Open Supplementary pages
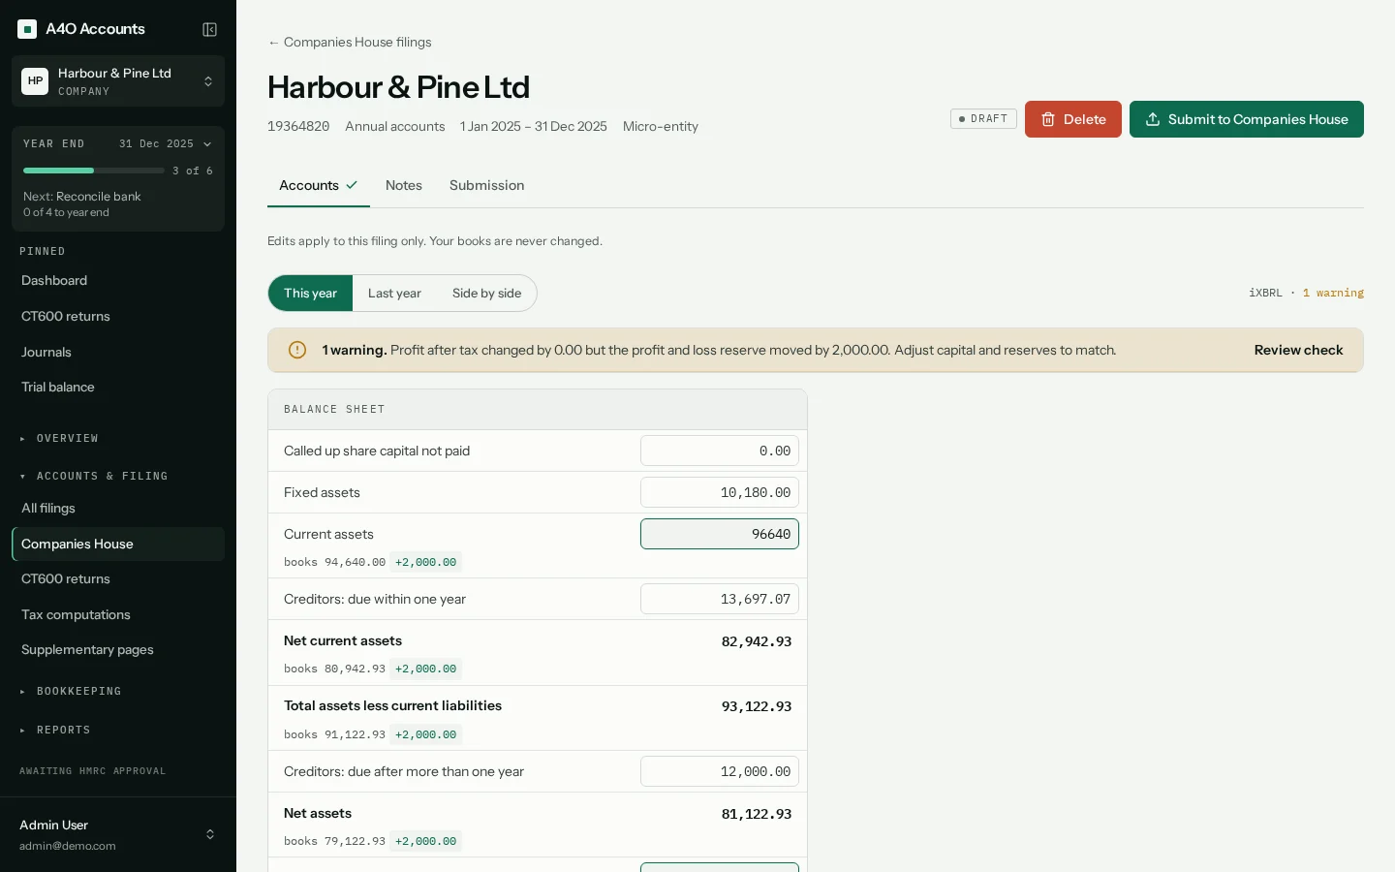1395x872 pixels. coord(118,649)
